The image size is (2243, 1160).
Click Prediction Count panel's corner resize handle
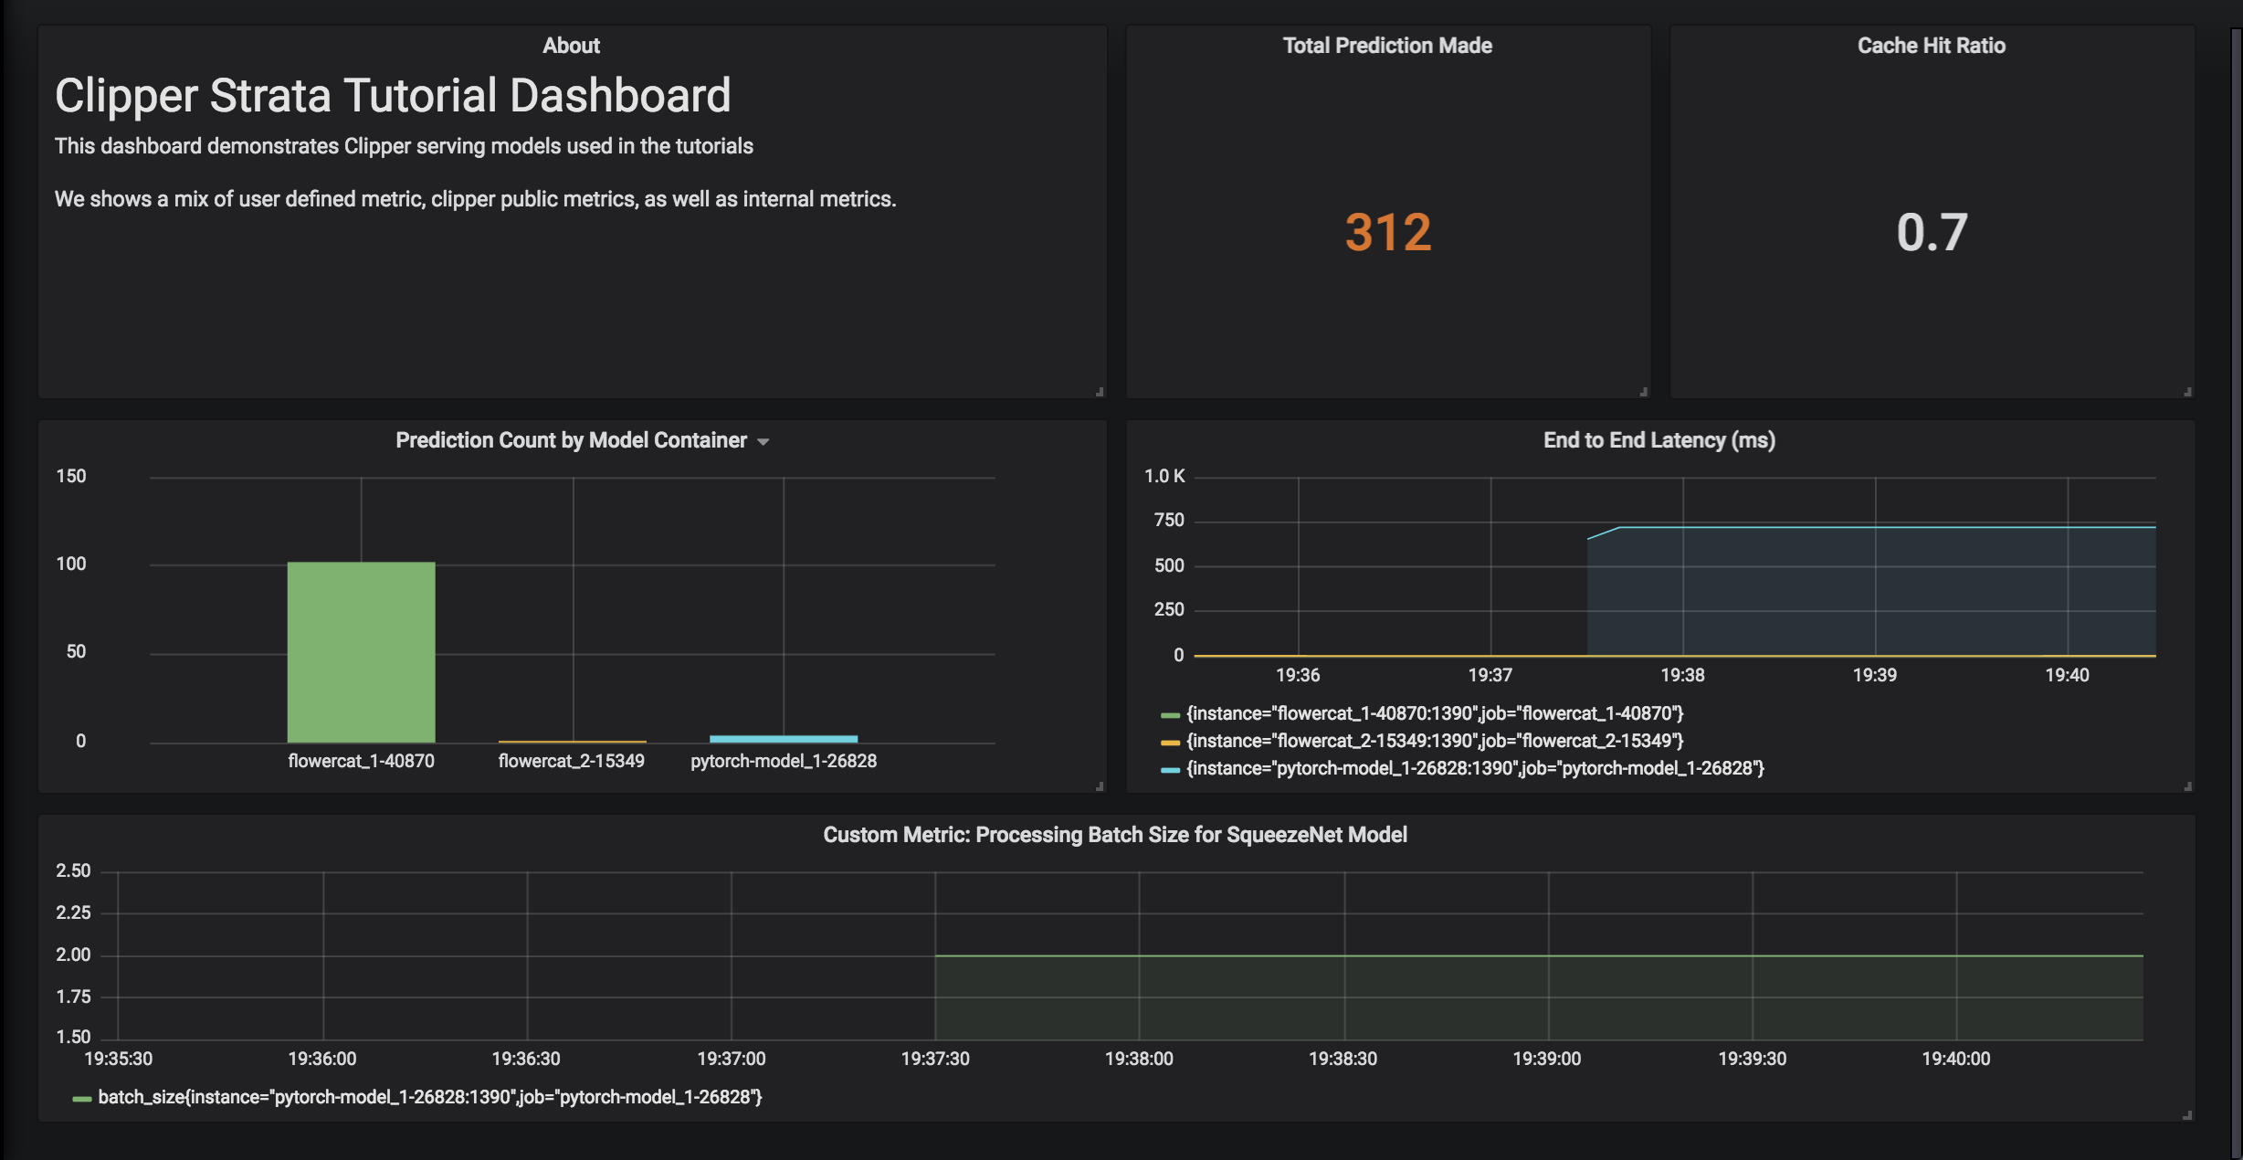coord(1100,786)
